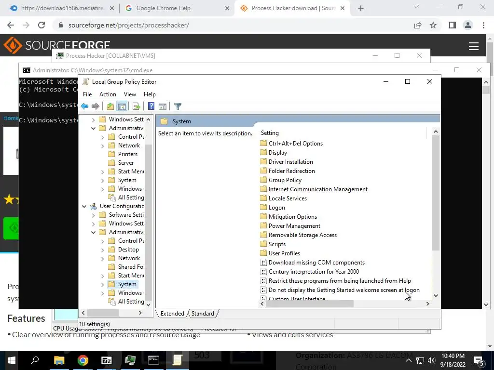Click the Forward arrow in Group Policy toolbar

[96, 106]
